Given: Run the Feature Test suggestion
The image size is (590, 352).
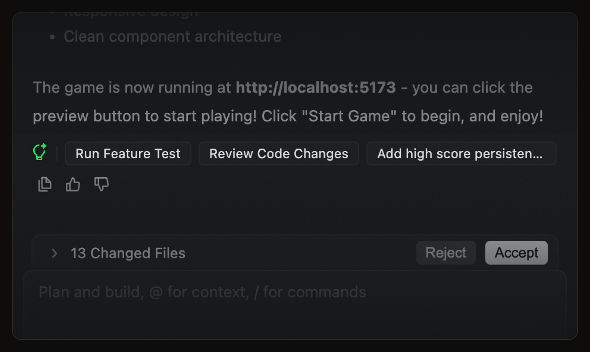Looking at the screenshot, I should pos(128,153).
